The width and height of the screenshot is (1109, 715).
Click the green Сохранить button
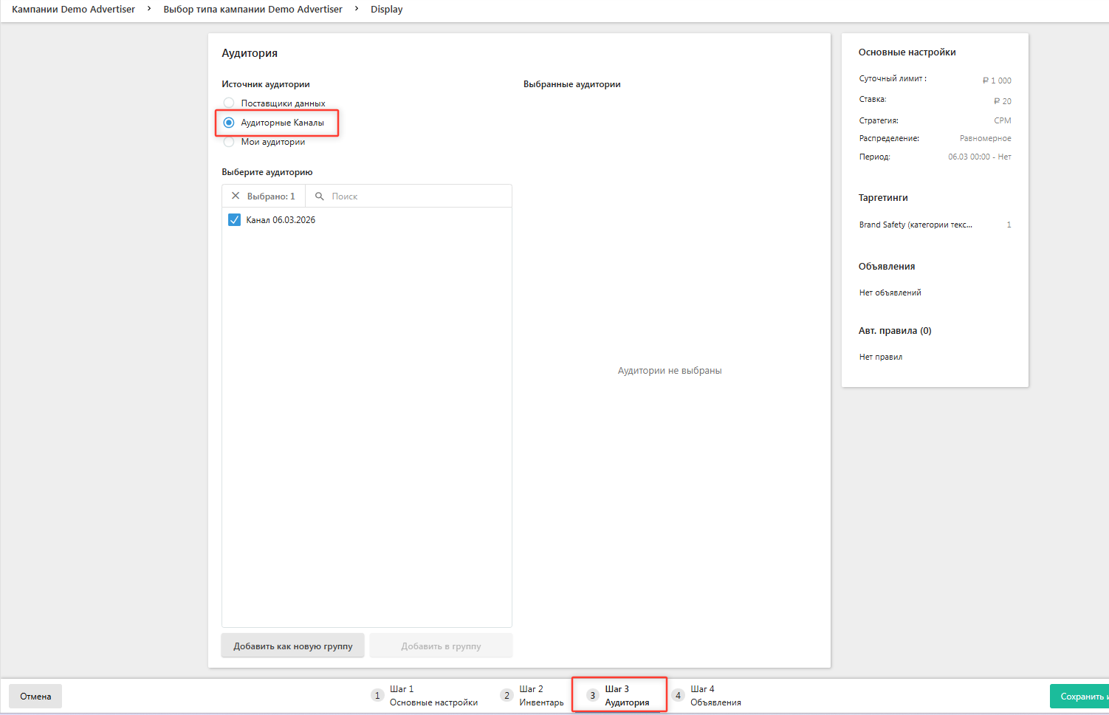[1079, 697]
